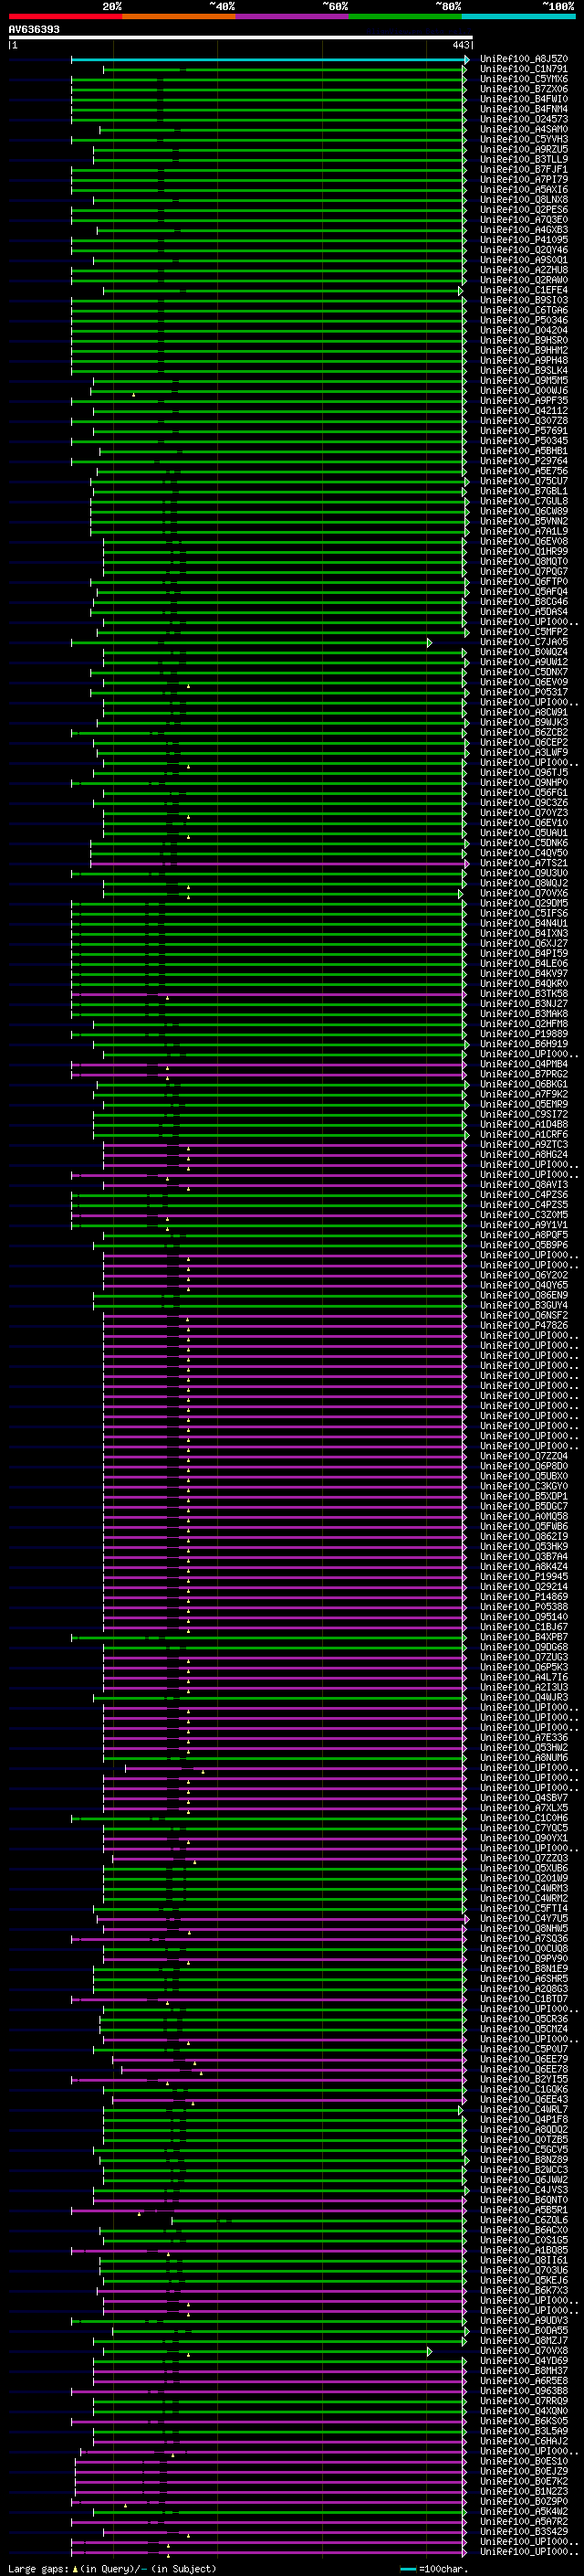Image resolution: width=584 pixels, height=2576 pixels.
Task: Open hit UniRef100_P50346
Action: (x=523, y=320)
